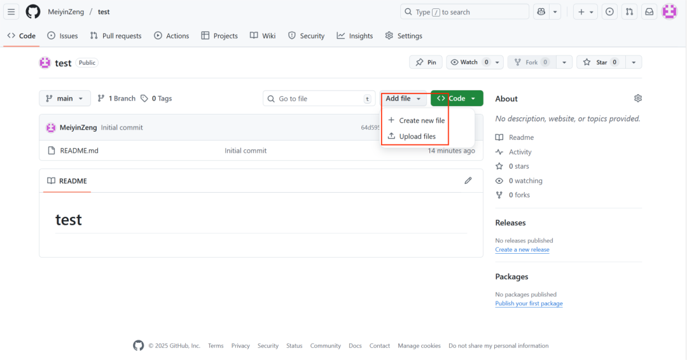Click the MeiyinZeng avatar in commit row
The width and height of the screenshot is (687, 360).
click(x=51, y=127)
